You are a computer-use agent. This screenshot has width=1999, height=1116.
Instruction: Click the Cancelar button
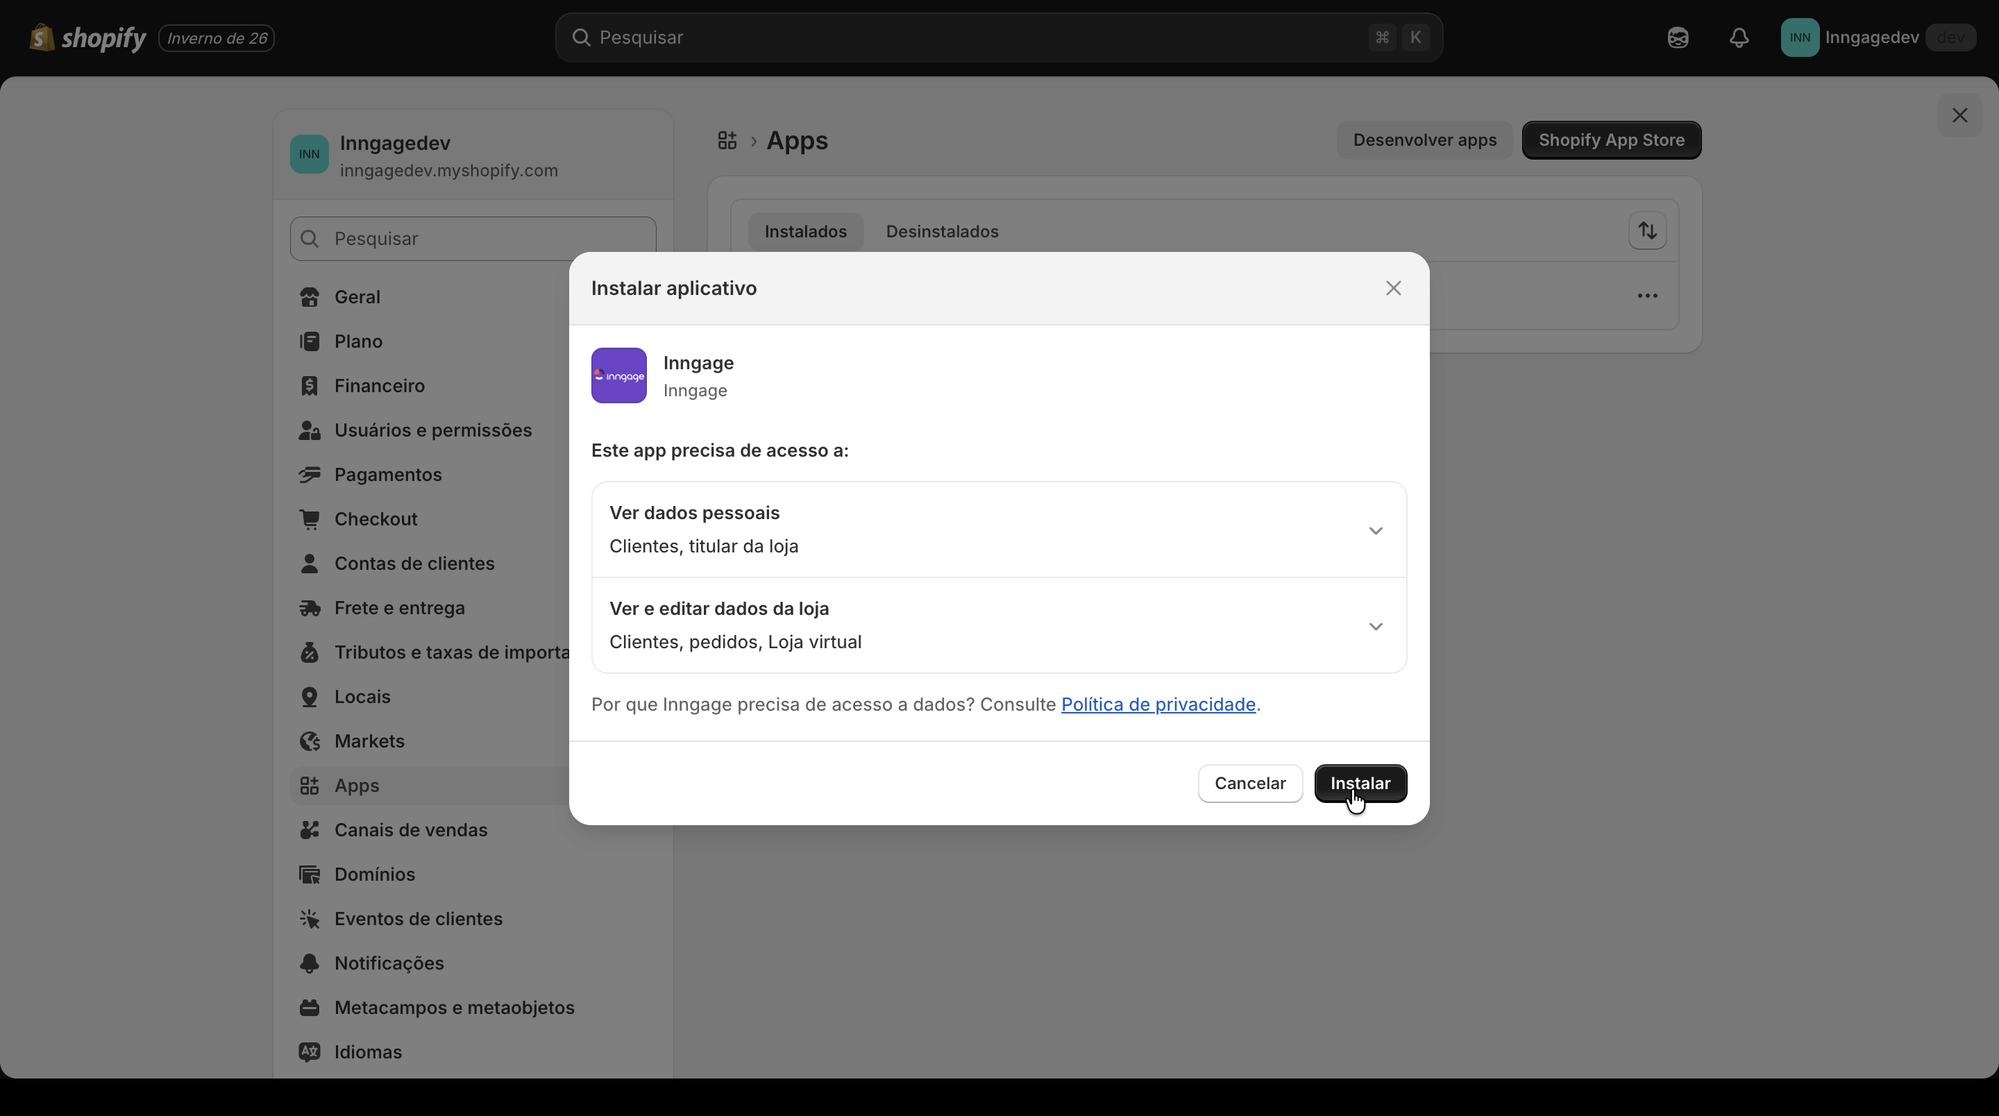point(1249,783)
